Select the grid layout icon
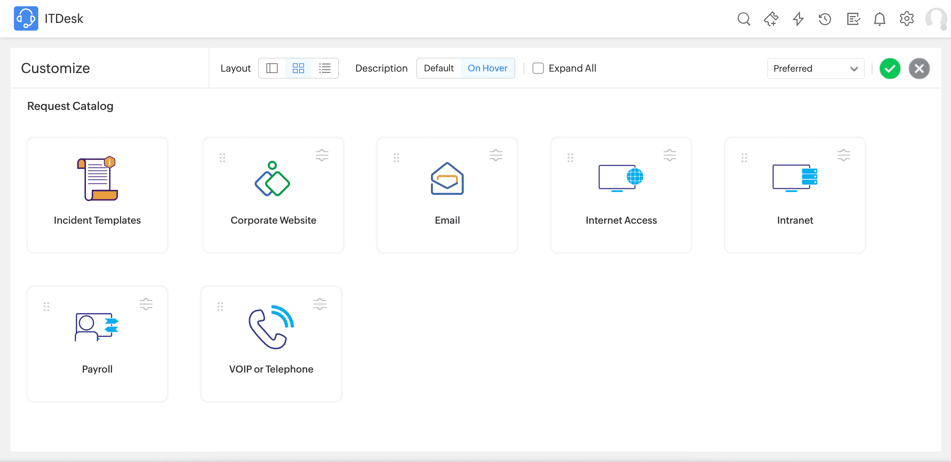Viewport: 951px width, 462px height. pos(298,68)
